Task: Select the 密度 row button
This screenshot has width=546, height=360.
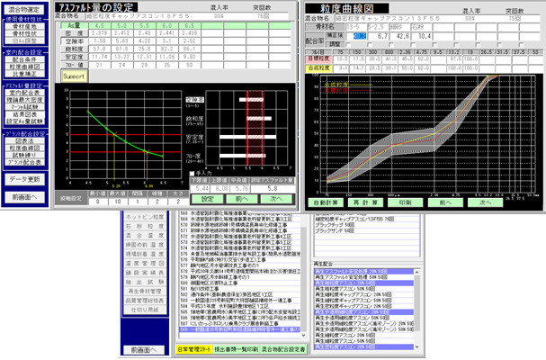Action: 74,33
